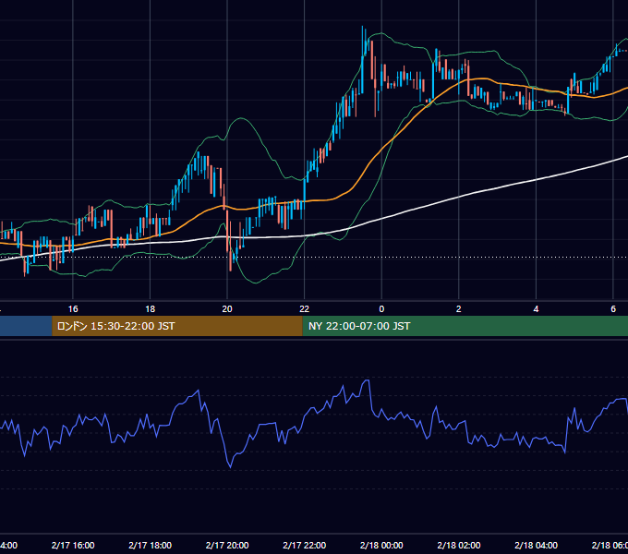Click the 22 hour label on price chart axis
This screenshot has width=628, height=554.
click(305, 308)
